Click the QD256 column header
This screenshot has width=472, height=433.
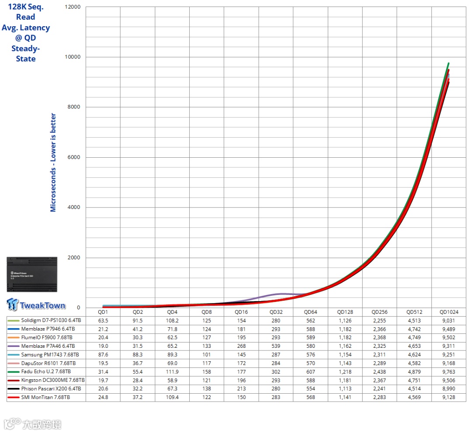pyautogui.click(x=380, y=312)
